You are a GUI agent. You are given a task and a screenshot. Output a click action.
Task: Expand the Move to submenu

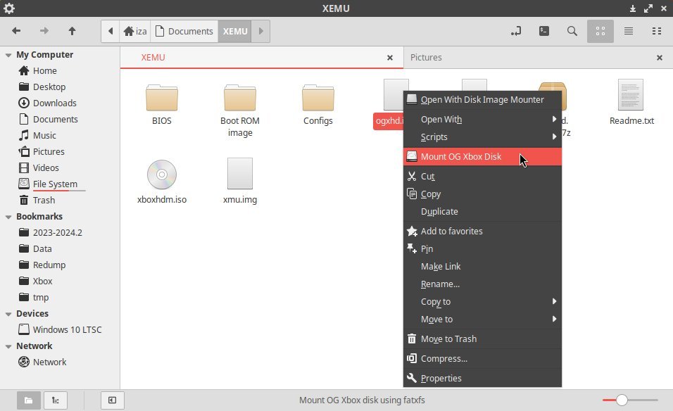[x=482, y=320]
